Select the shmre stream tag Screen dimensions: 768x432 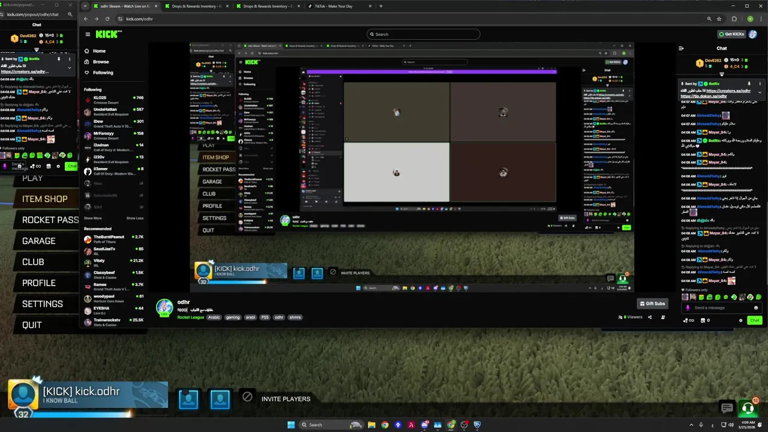click(x=295, y=317)
